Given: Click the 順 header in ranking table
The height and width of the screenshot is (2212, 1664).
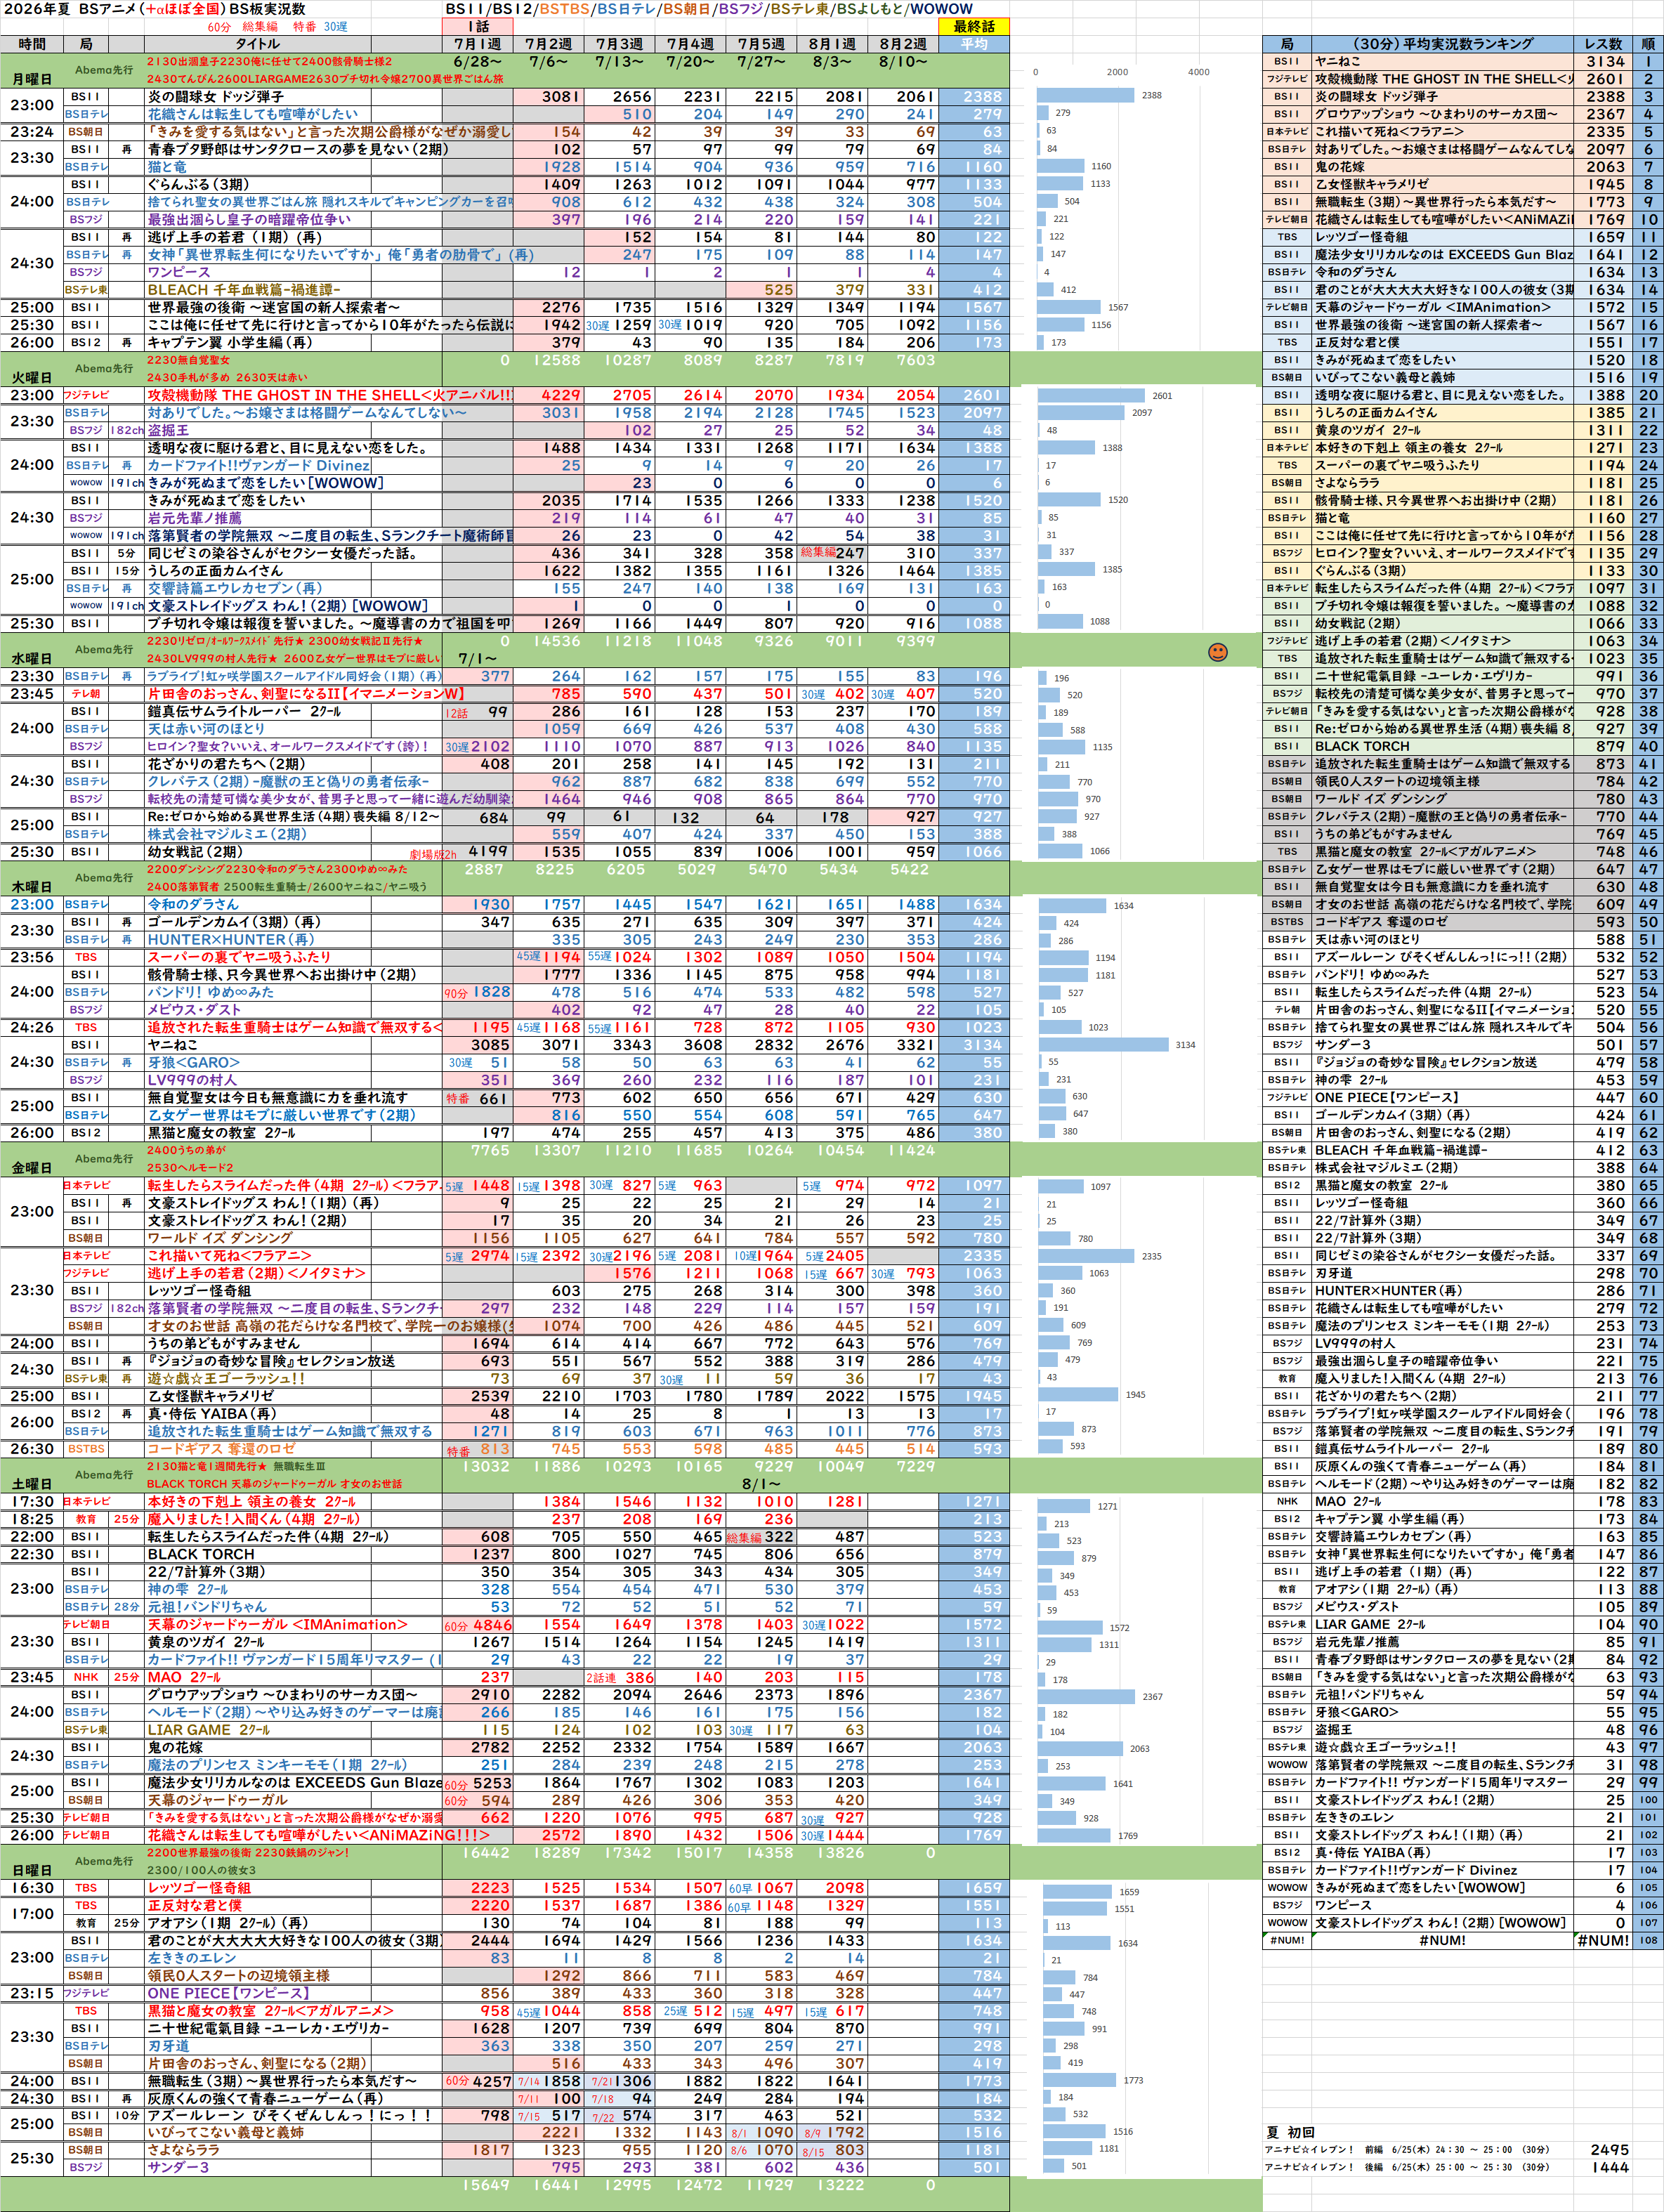Looking at the screenshot, I should pos(1648,44).
